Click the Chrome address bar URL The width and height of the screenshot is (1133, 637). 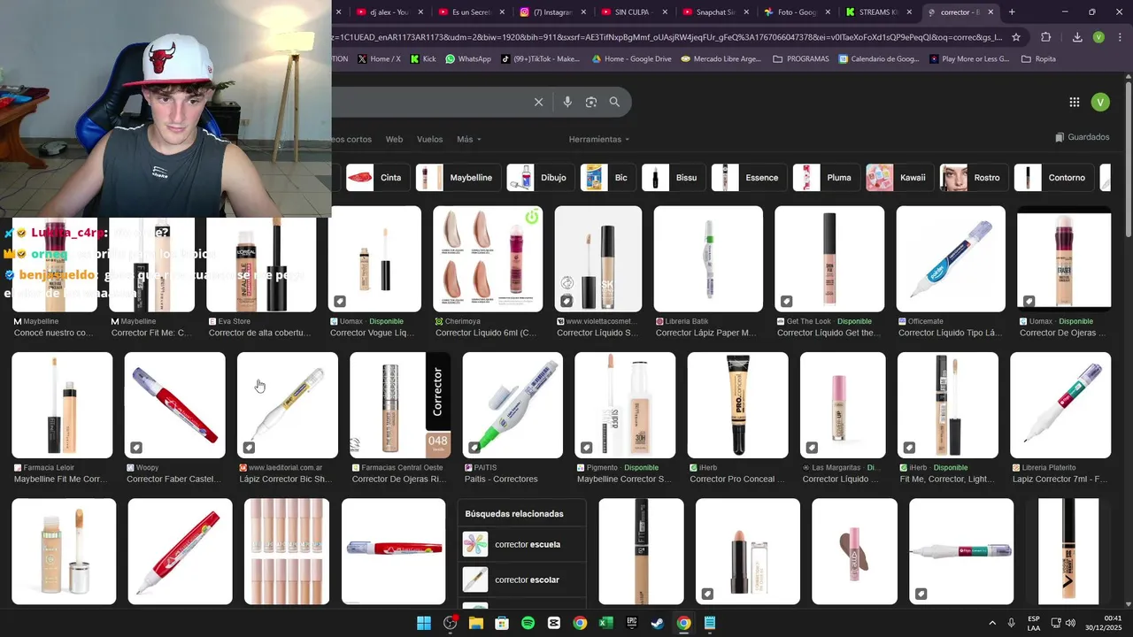click(x=668, y=37)
